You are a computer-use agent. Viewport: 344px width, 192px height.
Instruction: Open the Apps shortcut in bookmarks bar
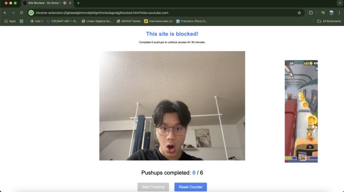pos(10,21)
